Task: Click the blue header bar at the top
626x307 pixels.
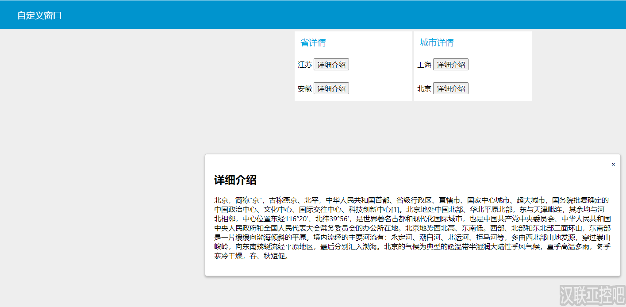Action: coord(310,14)
